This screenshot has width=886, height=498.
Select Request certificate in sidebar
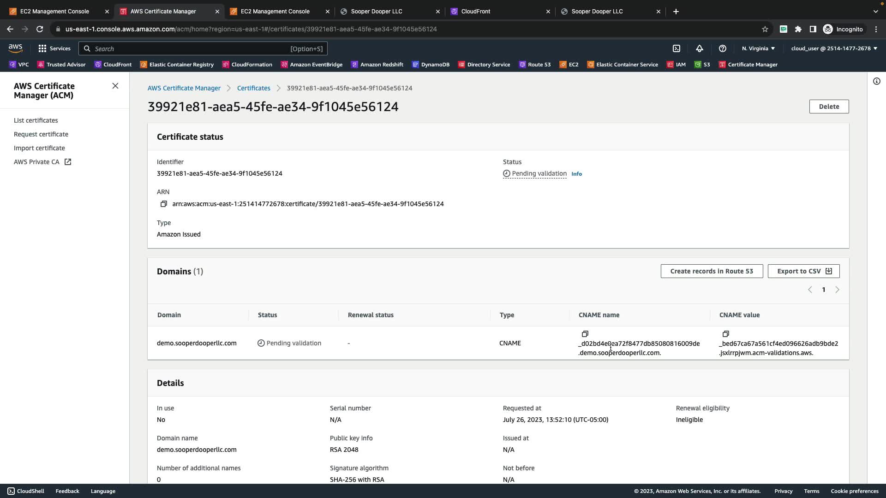coord(41,134)
